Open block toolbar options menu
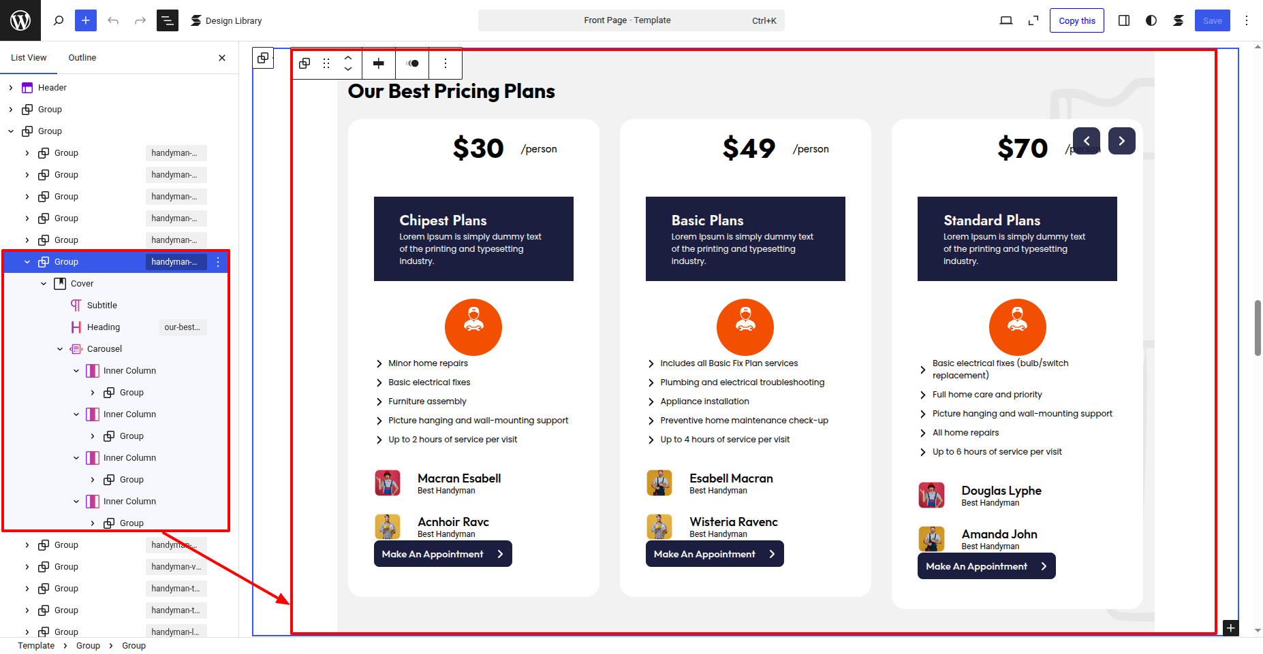The width and height of the screenshot is (1263, 654). (x=446, y=63)
